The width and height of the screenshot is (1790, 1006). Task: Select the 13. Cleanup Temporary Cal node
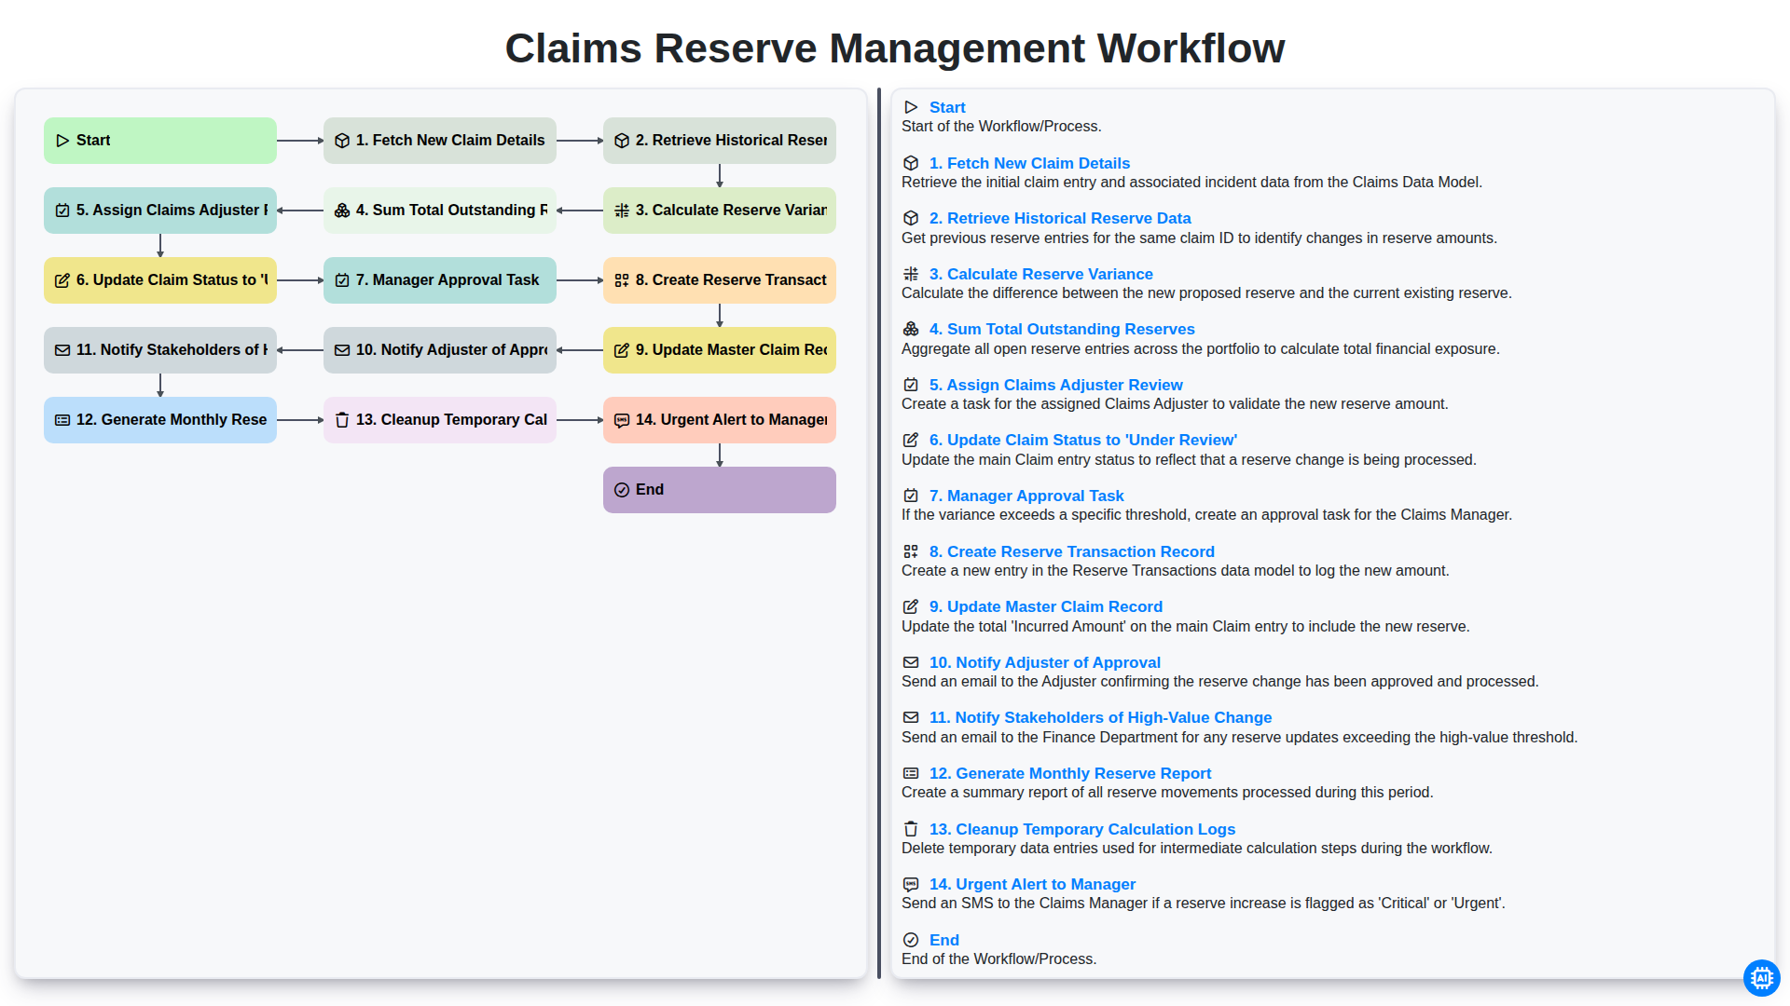click(x=440, y=420)
